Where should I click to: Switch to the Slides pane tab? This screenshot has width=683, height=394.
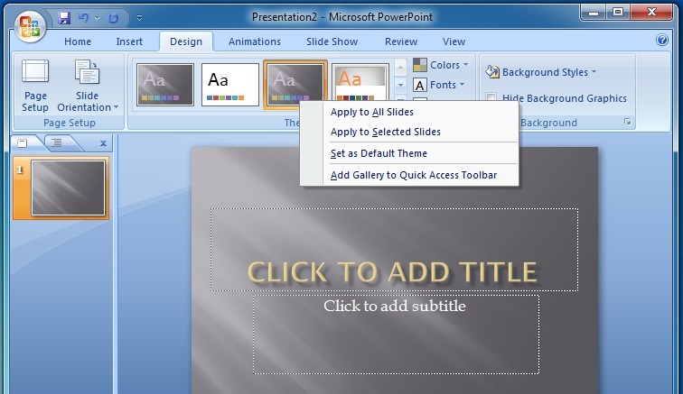(x=23, y=142)
